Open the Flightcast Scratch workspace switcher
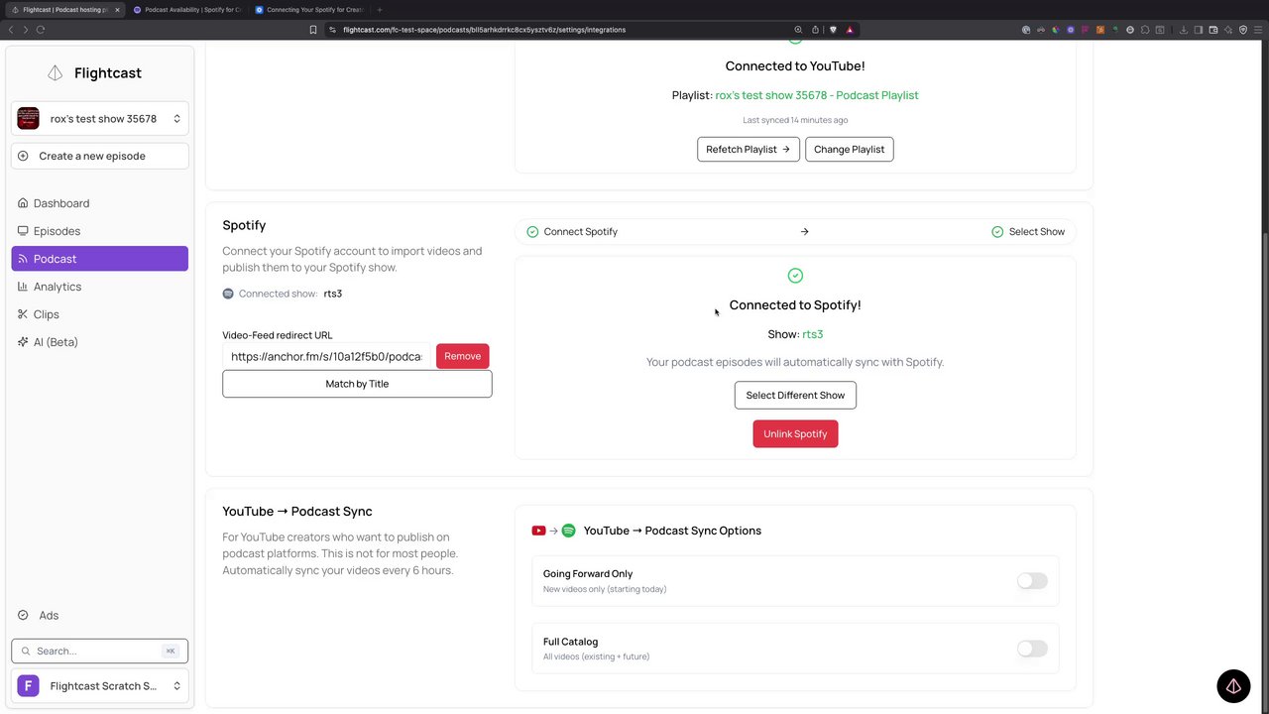This screenshot has width=1269, height=714. tap(100, 686)
